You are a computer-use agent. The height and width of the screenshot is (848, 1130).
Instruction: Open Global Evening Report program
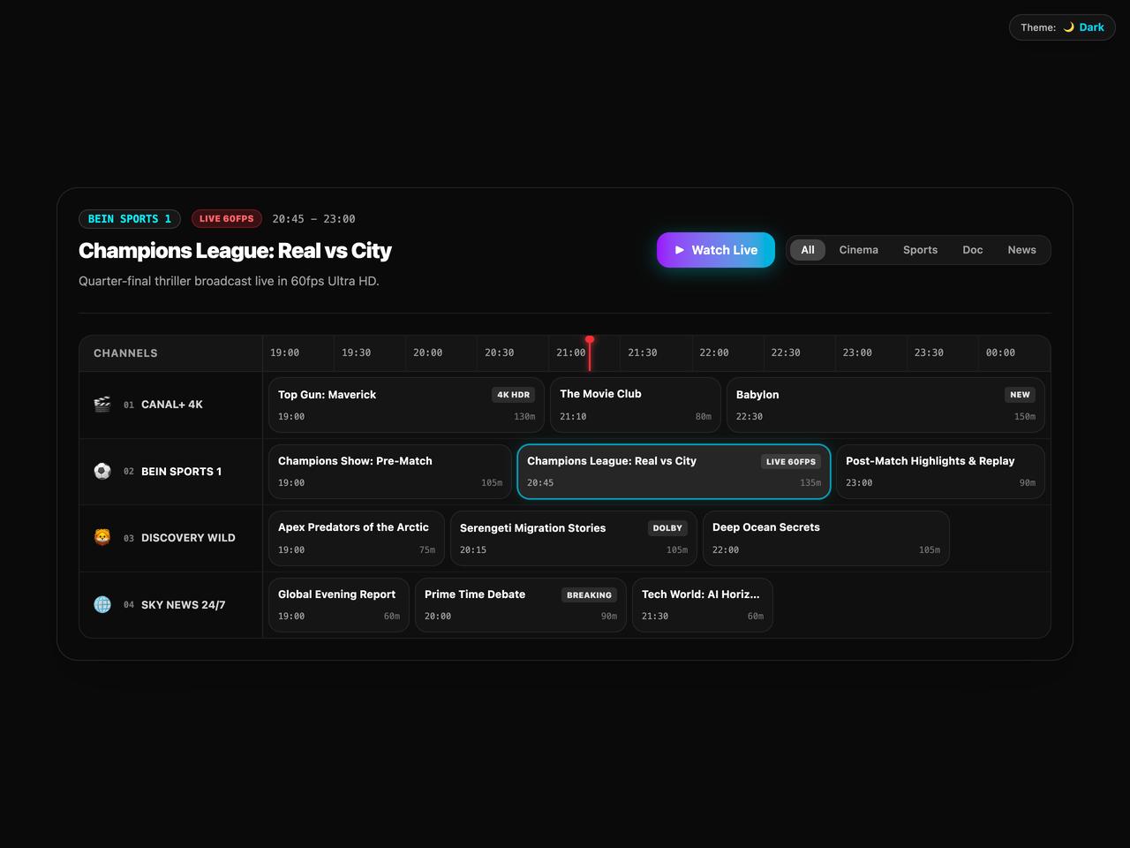pos(339,605)
